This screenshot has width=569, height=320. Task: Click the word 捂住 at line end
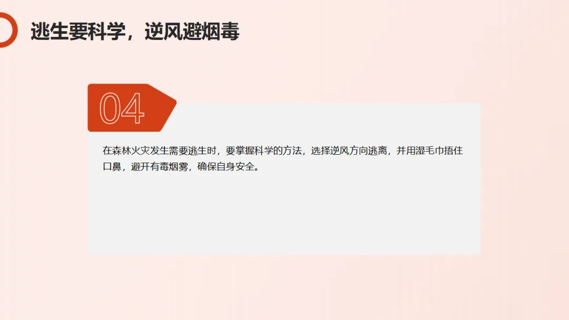pos(454,151)
